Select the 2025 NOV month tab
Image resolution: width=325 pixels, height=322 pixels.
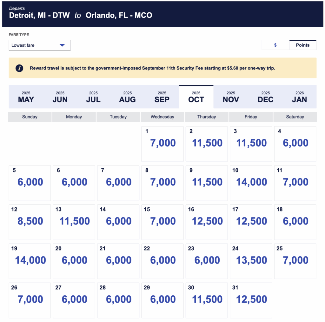click(x=231, y=97)
